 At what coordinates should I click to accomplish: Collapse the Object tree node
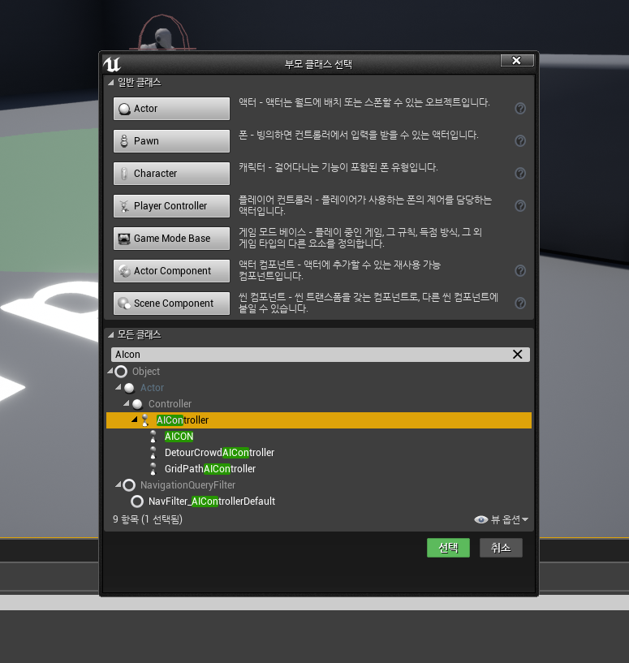click(x=110, y=371)
